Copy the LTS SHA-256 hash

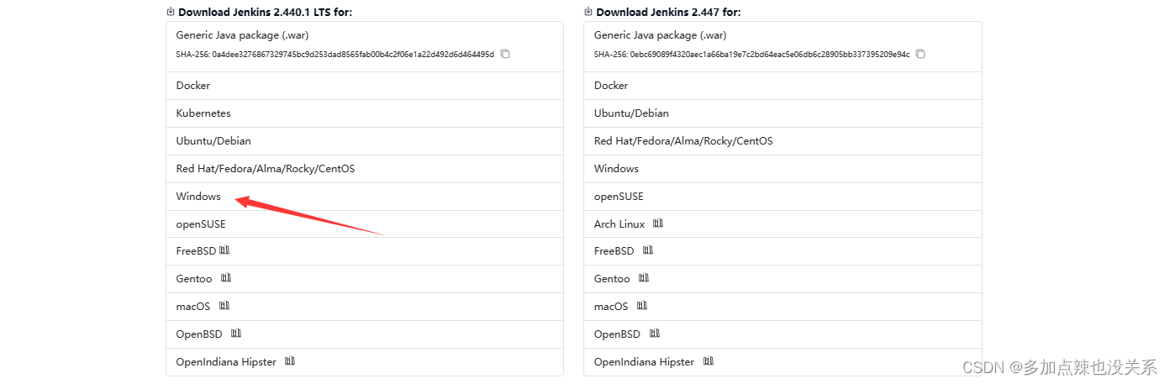click(x=505, y=55)
